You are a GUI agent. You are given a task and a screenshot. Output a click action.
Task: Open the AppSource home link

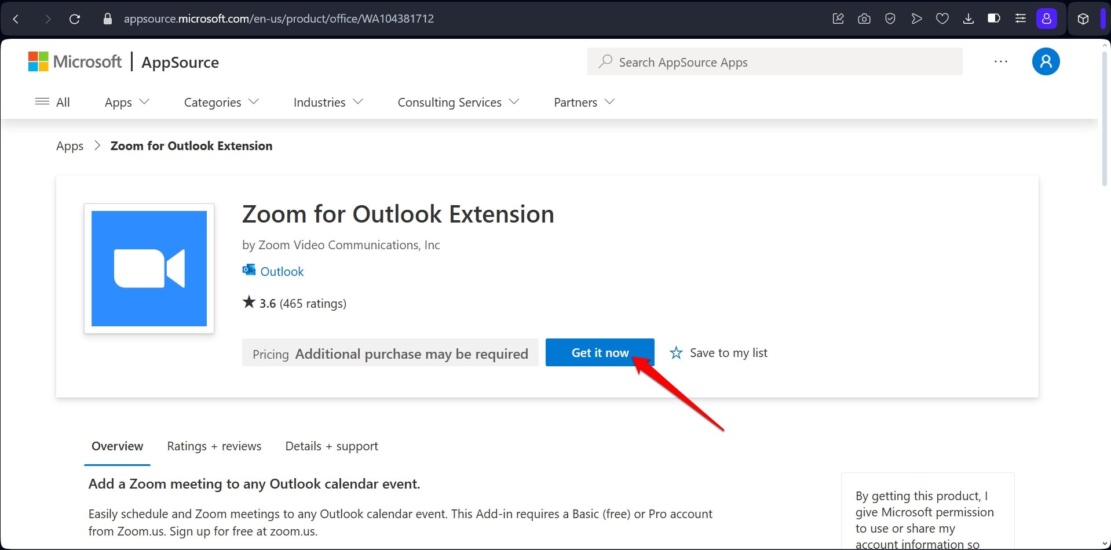pyautogui.click(x=180, y=62)
